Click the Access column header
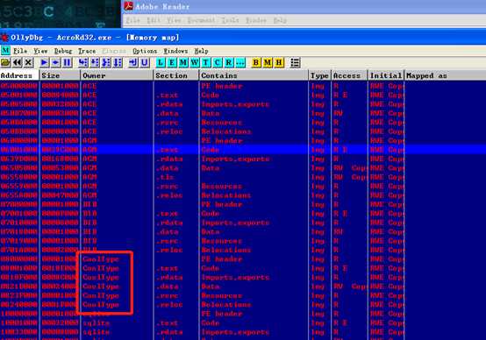The width and height of the screenshot is (486, 340). 349,75
